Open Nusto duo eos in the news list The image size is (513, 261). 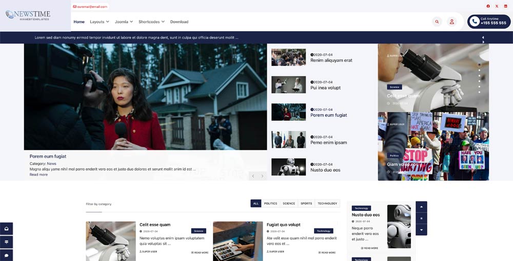point(325,170)
